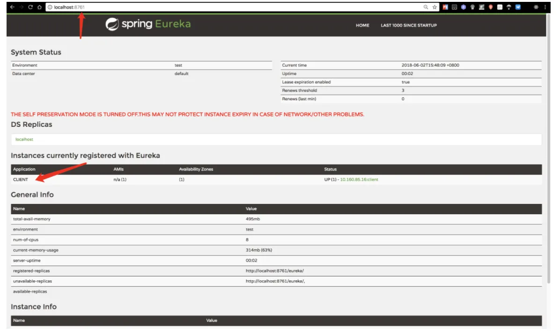Open the infinity-symbol extension icon

[x=454, y=7]
